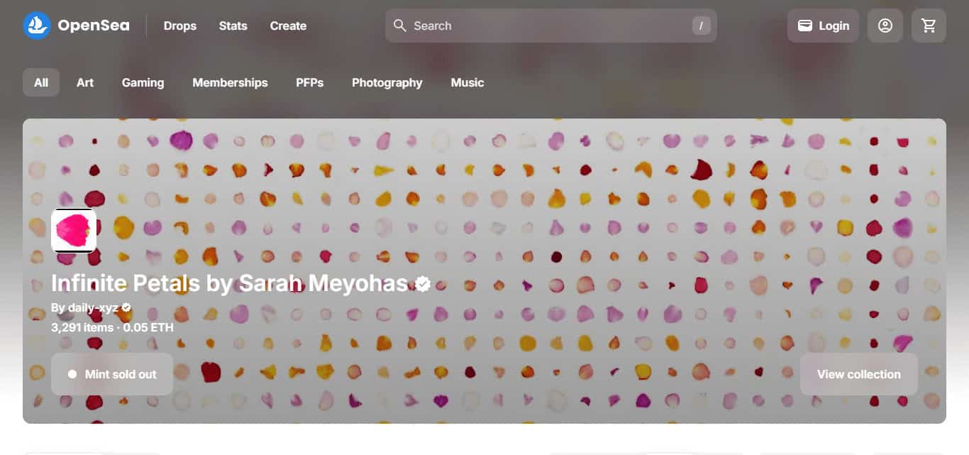The height and width of the screenshot is (455, 969).
Task: Select the Music category tab
Action: coord(467,82)
